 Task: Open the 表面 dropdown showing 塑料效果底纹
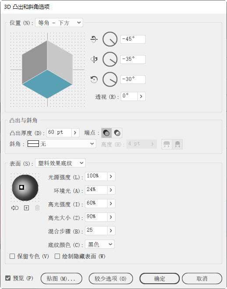[60, 163]
